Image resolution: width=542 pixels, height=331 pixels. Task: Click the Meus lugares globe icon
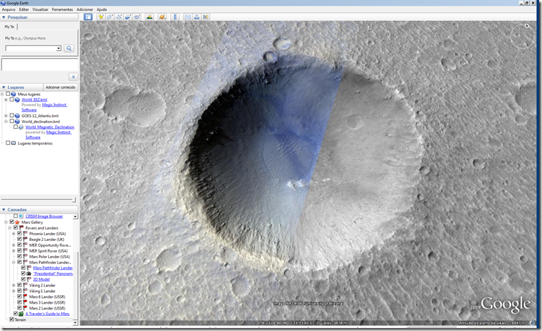pyautogui.click(x=14, y=94)
